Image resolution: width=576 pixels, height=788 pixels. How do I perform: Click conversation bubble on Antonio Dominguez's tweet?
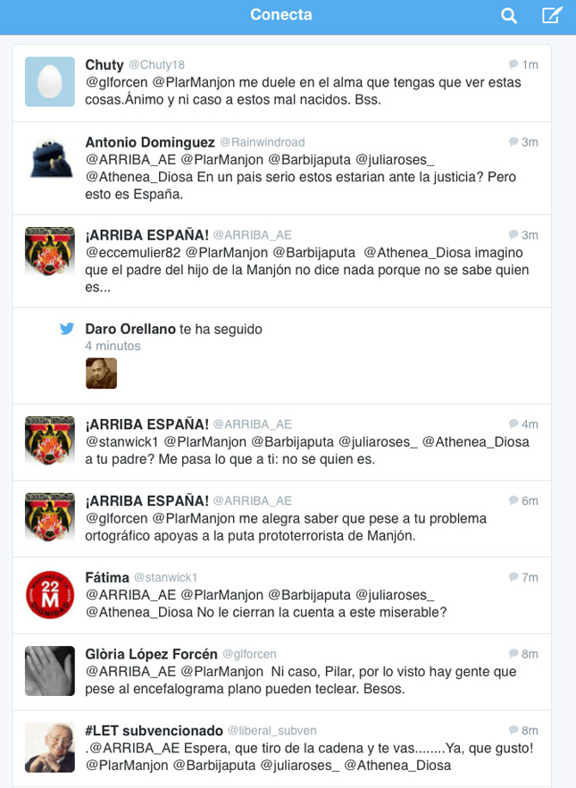click(513, 142)
